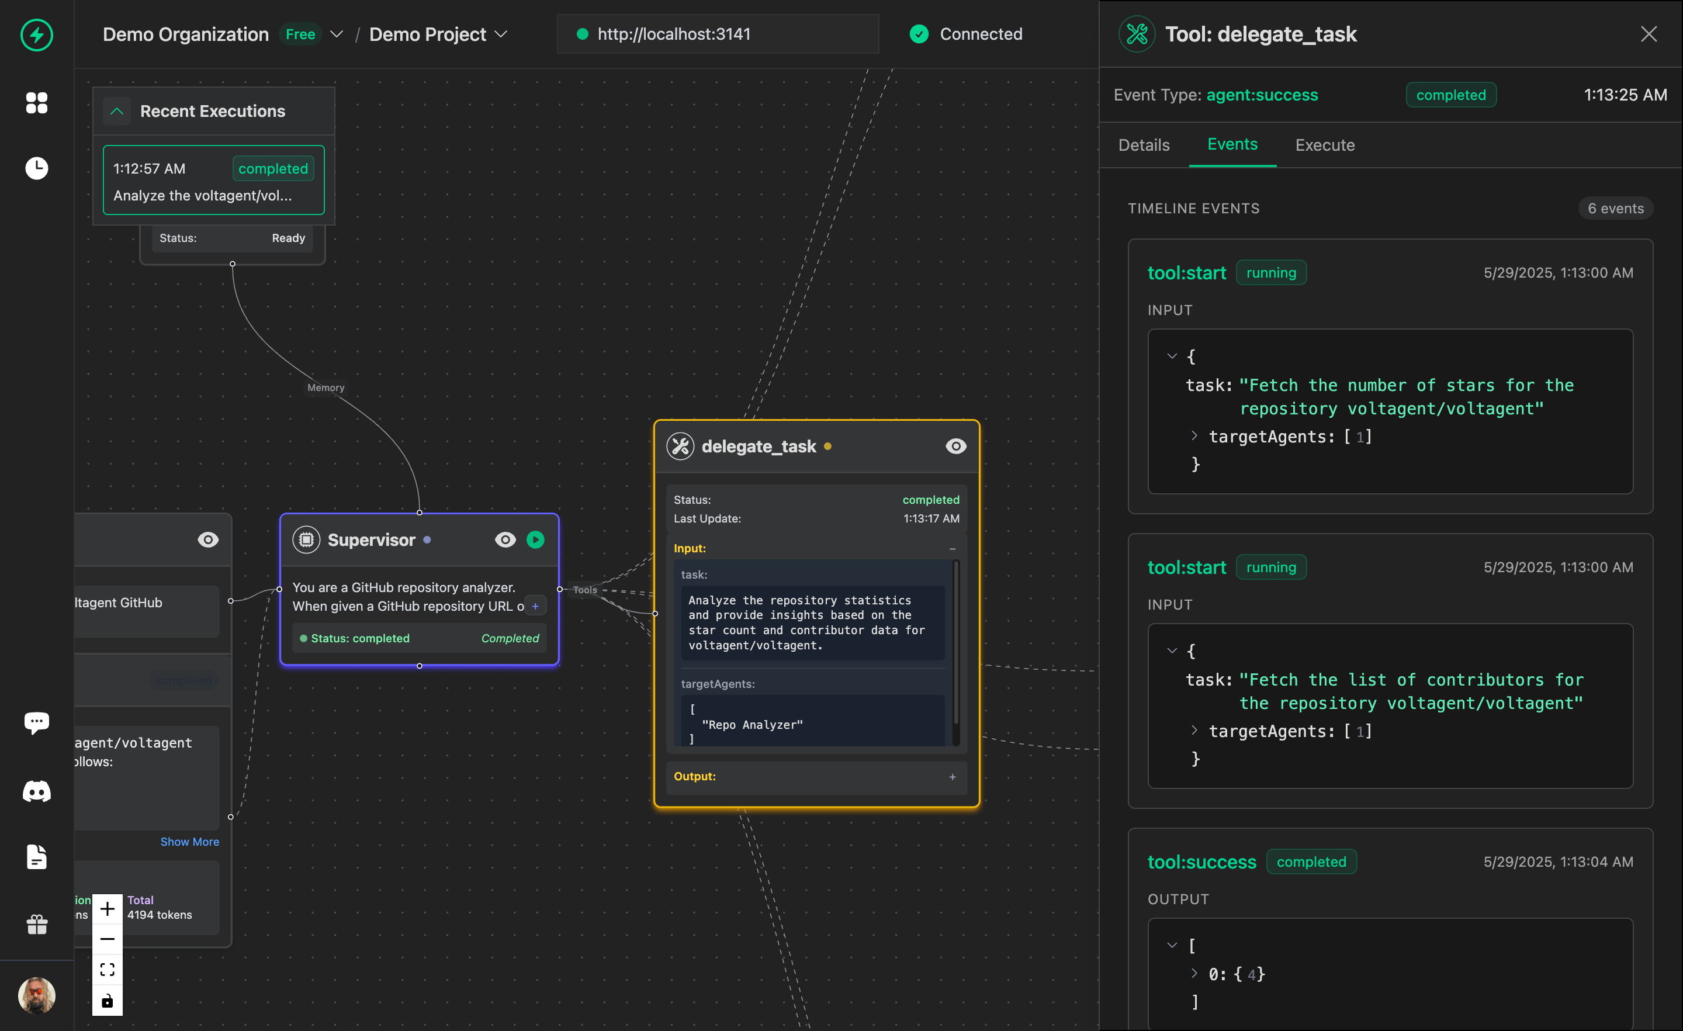Collapse the delegate_task Input section
Image resolution: width=1683 pixels, height=1031 pixels.
[952, 549]
